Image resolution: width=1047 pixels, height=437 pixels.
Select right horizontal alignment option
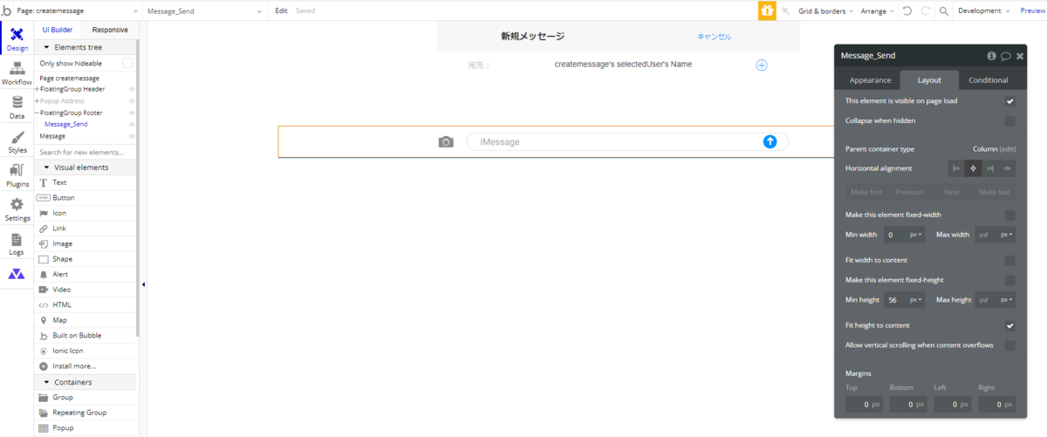pos(990,168)
